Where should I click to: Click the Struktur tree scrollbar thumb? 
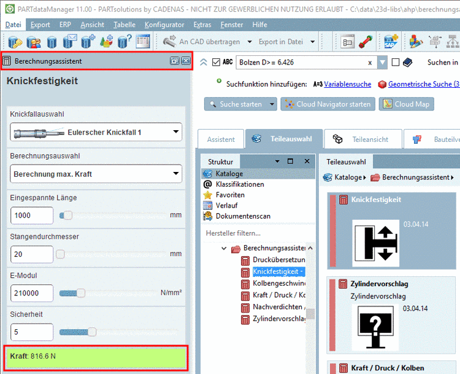pyautogui.click(x=310, y=314)
